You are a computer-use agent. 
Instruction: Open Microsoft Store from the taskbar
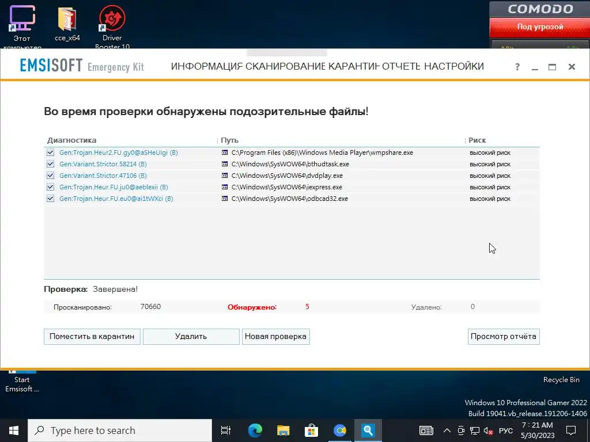pos(311,430)
